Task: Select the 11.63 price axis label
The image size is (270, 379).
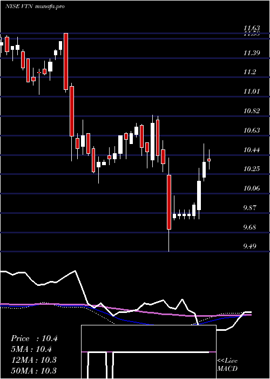Action: (x=252, y=29)
